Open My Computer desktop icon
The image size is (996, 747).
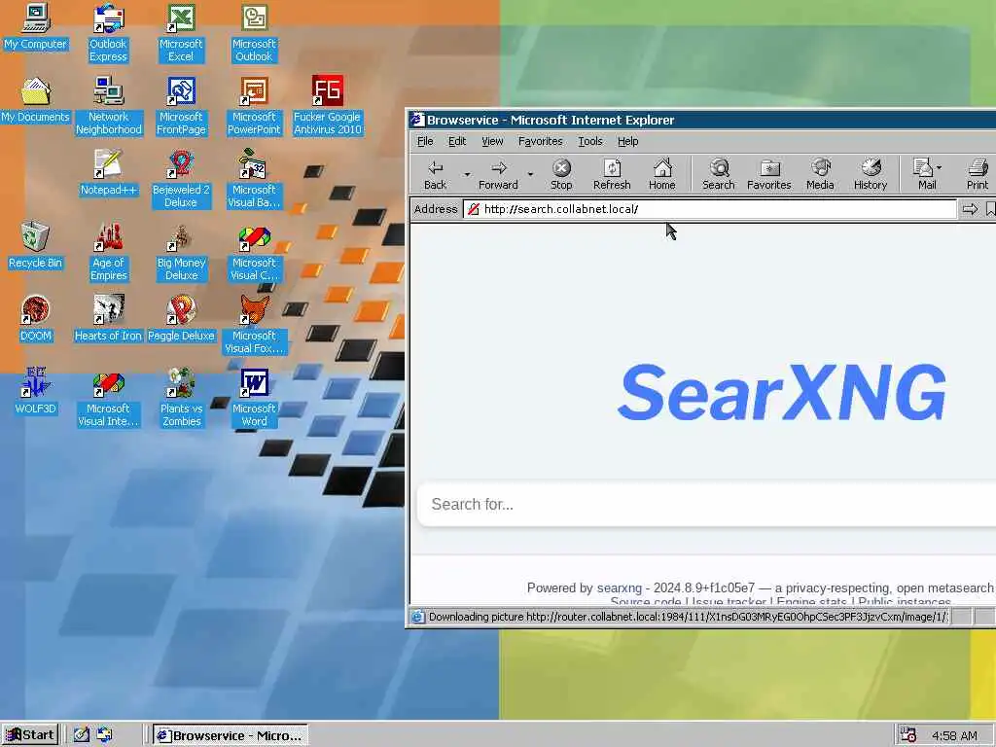point(35,26)
